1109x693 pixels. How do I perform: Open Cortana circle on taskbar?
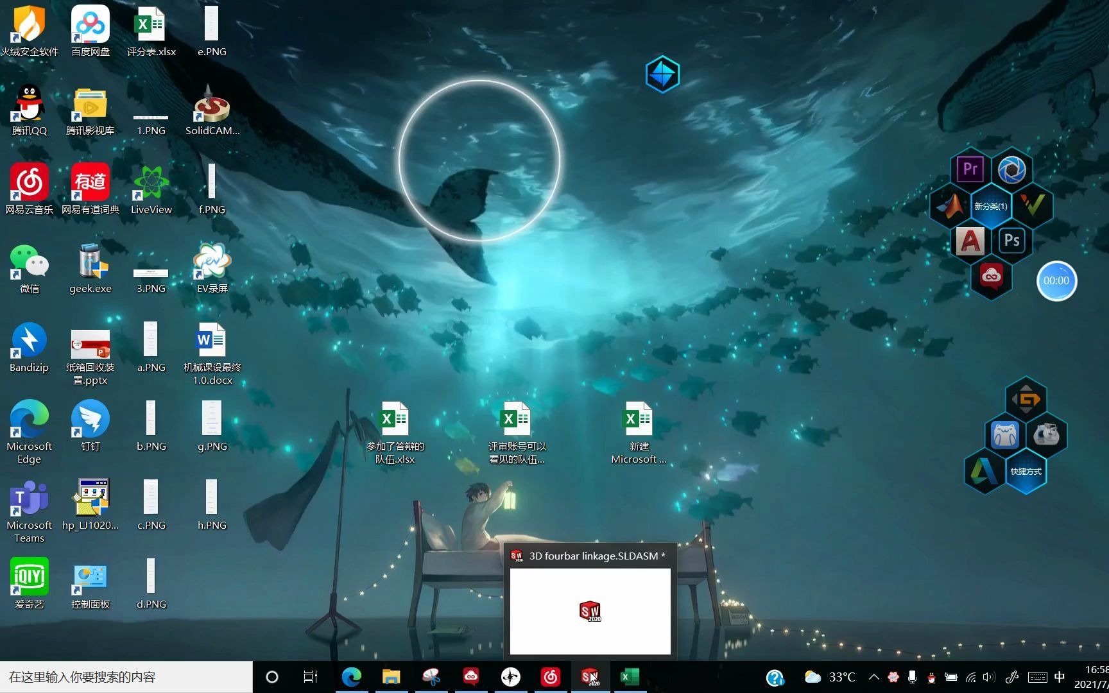(x=271, y=677)
